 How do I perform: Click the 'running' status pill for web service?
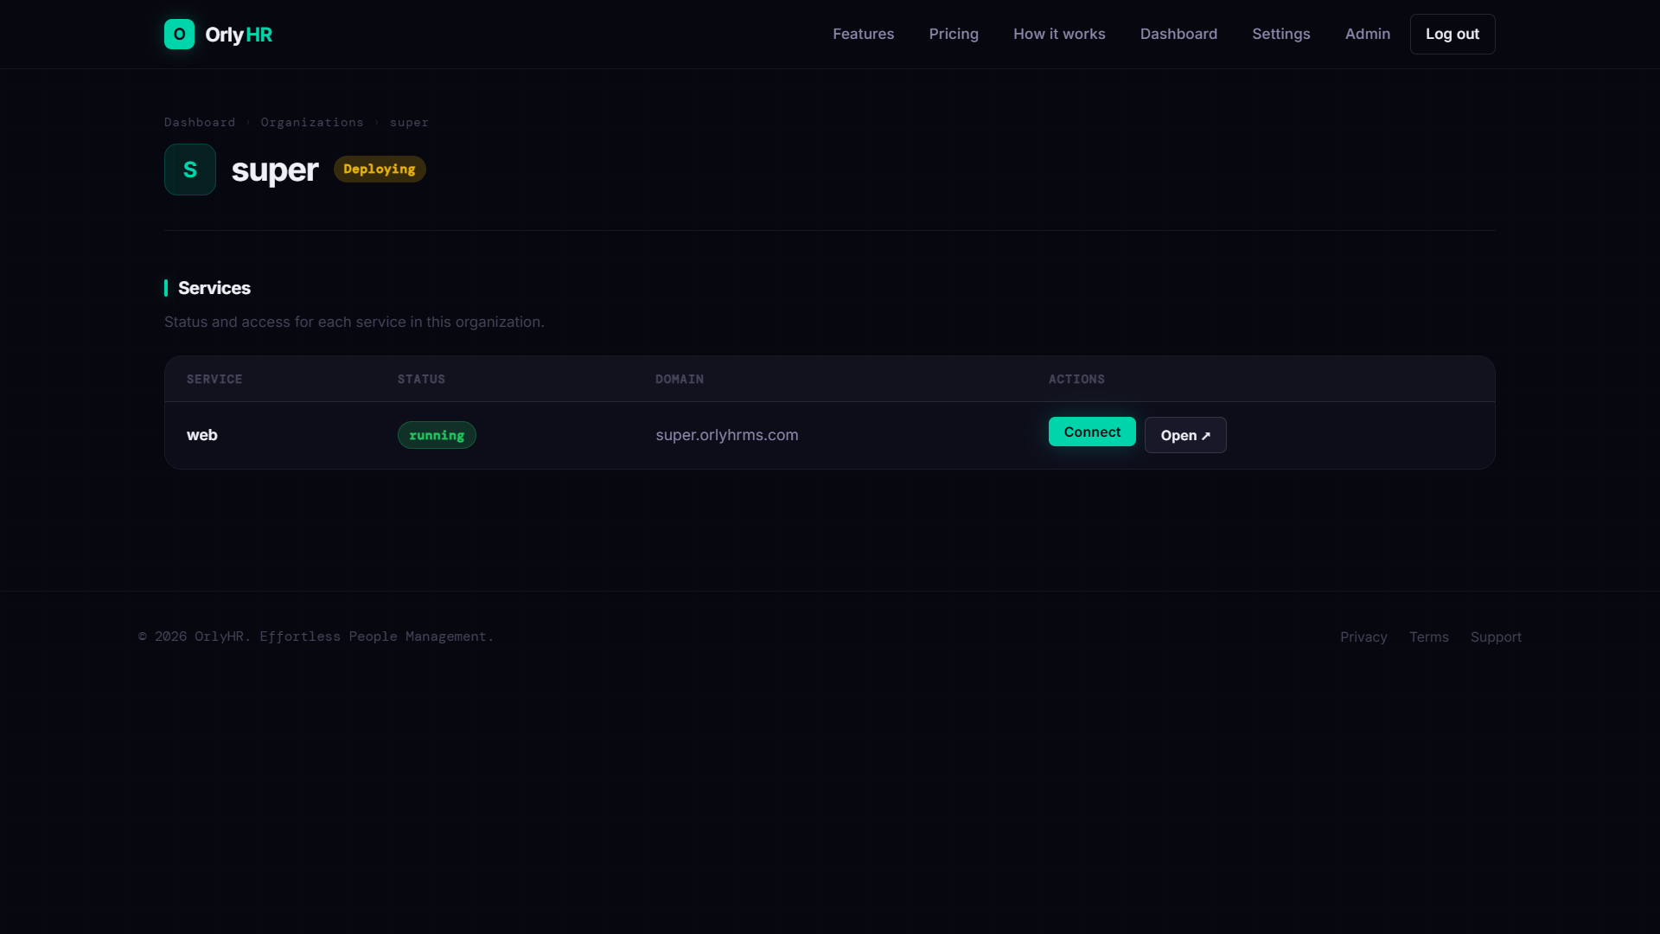coord(436,435)
